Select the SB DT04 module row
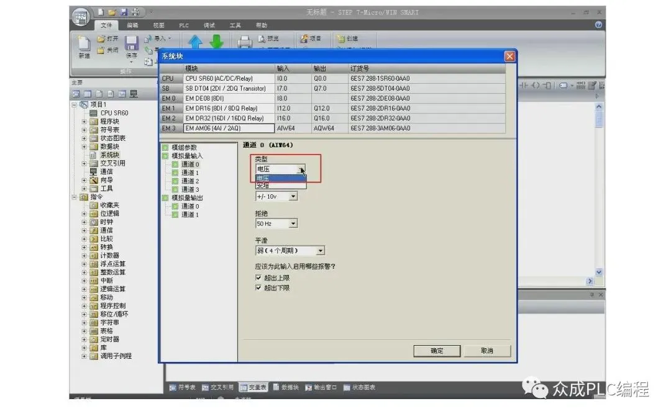Screen dimensions: 671x419 point(332,89)
